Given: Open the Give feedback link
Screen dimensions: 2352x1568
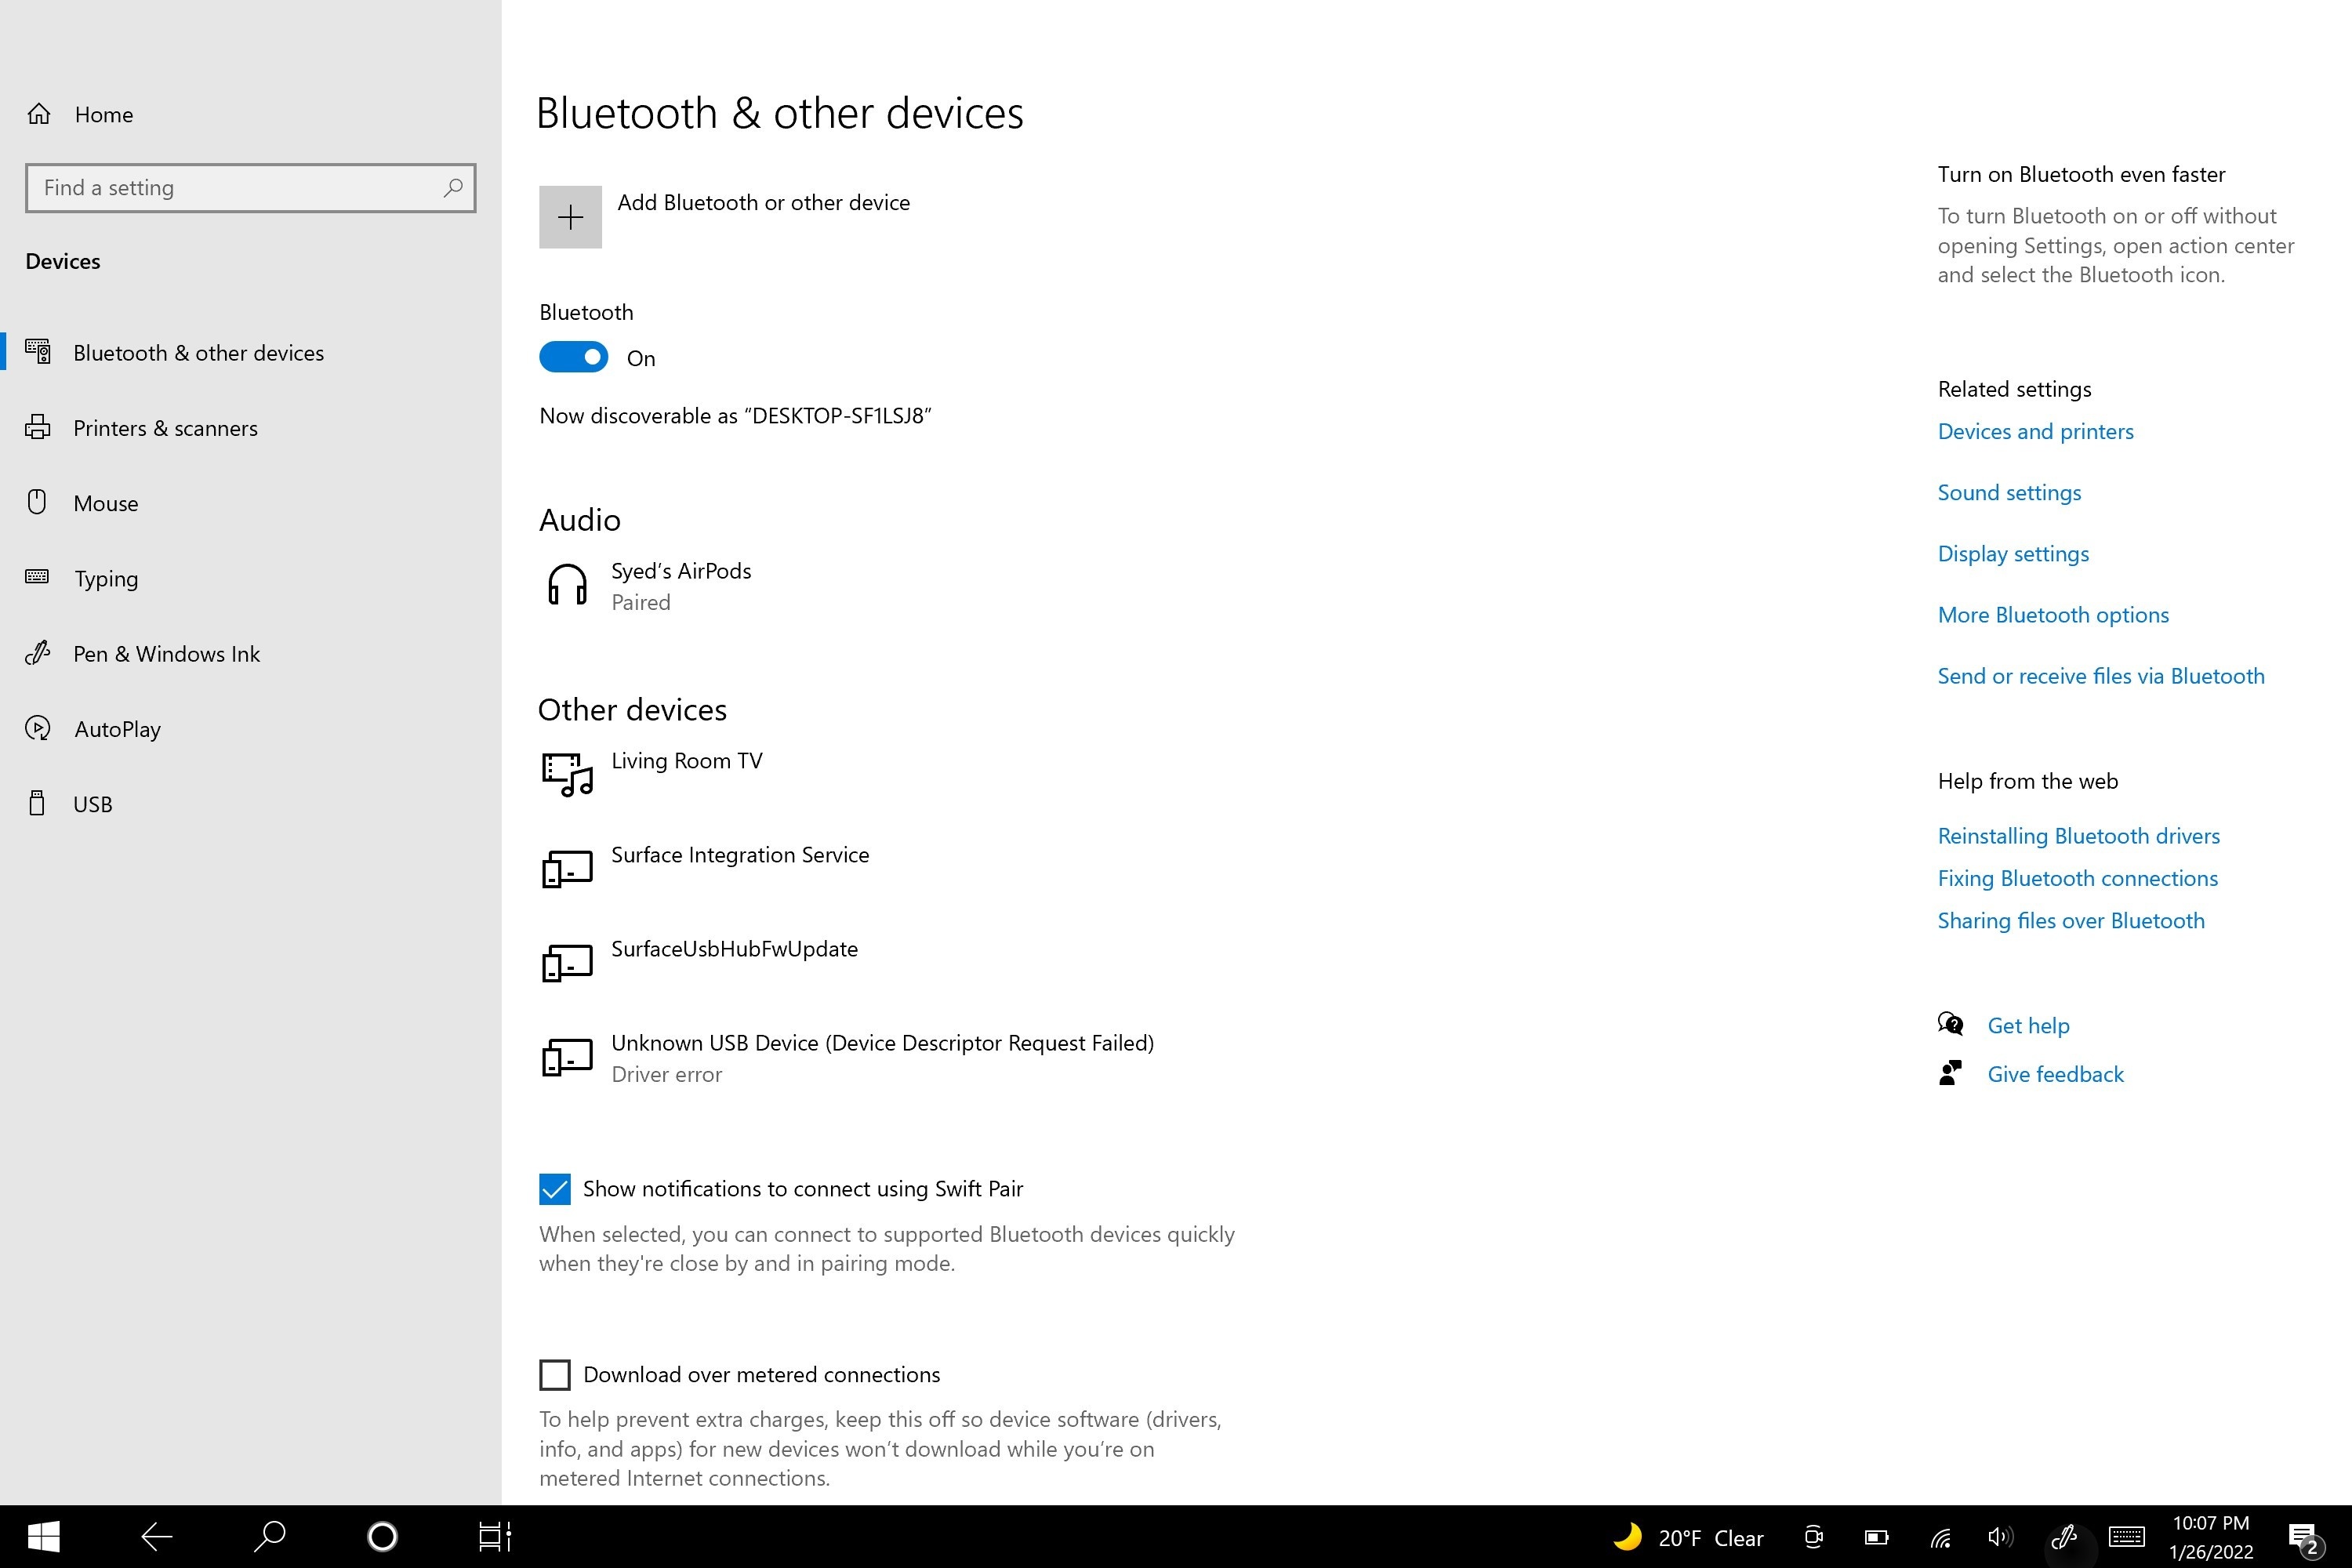Looking at the screenshot, I should (x=2055, y=1074).
